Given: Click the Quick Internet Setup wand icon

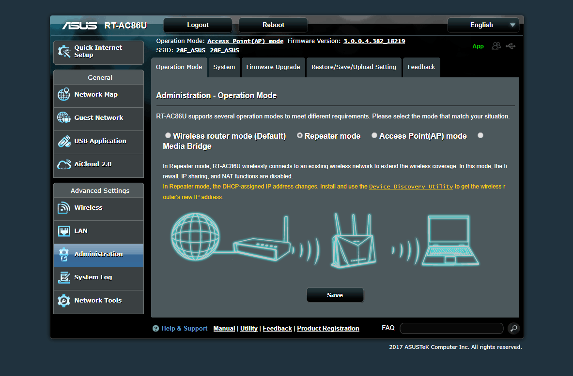Looking at the screenshot, I should tap(64, 51).
